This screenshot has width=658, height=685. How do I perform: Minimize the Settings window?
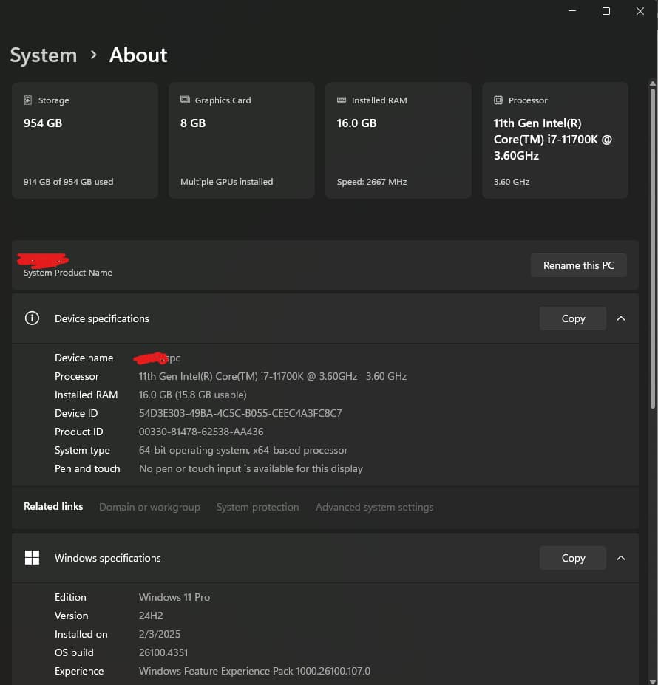pos(572,11)
